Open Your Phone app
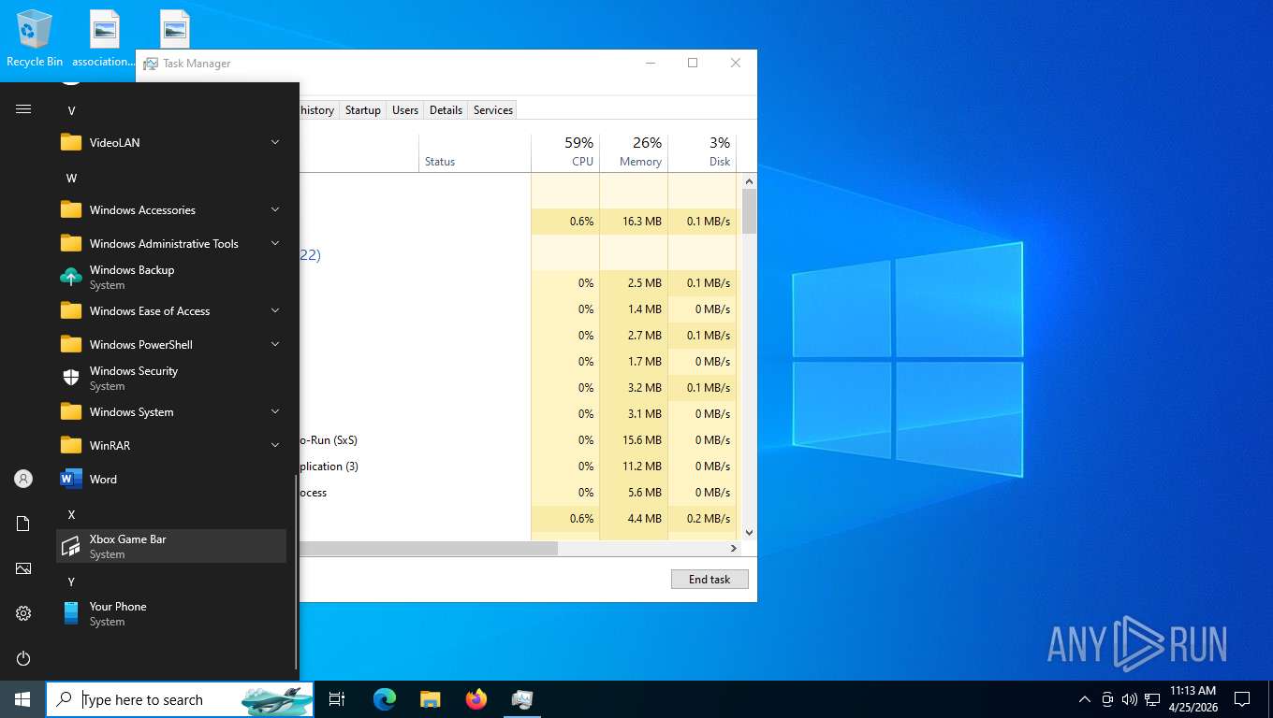1273x718 pixels. [171, 614]
